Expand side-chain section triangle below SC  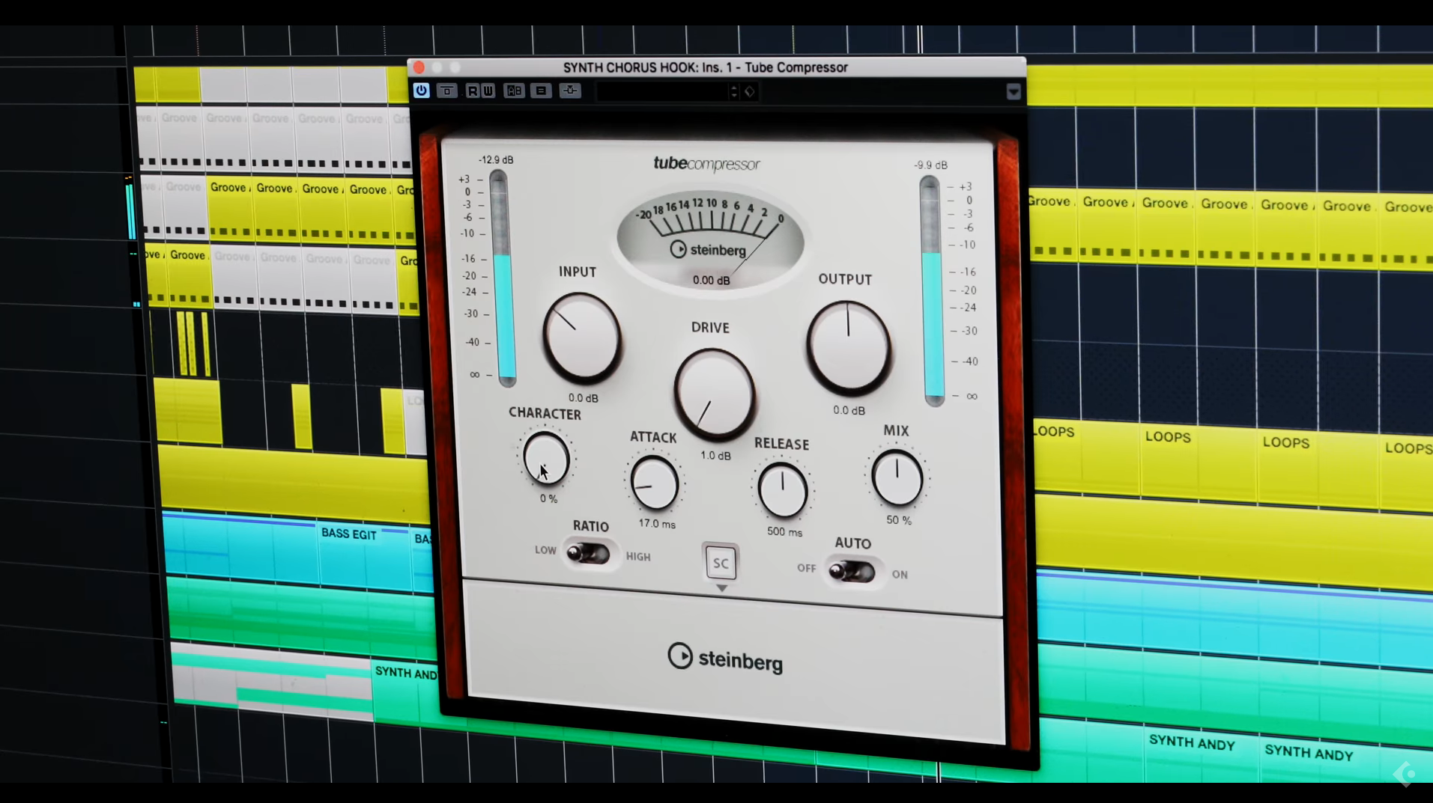[x=721, y=588]
